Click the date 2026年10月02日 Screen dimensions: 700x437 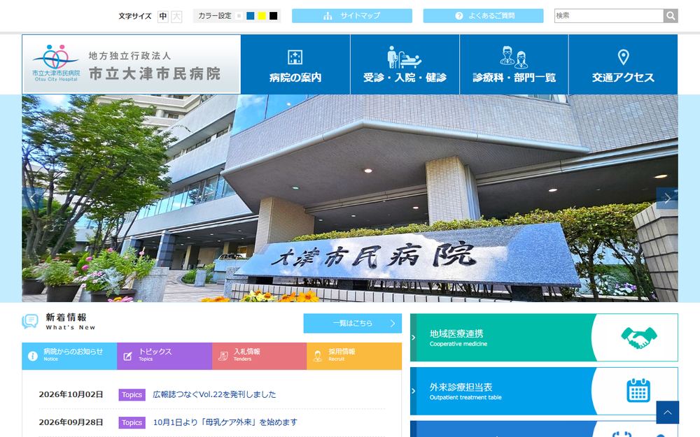coord(71,394)
